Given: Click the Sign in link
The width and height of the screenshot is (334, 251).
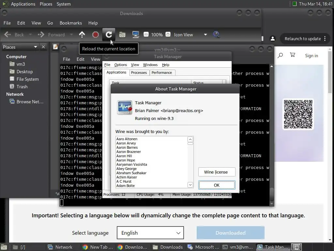Looking at the screenshot, I should [x=311, y=56].
